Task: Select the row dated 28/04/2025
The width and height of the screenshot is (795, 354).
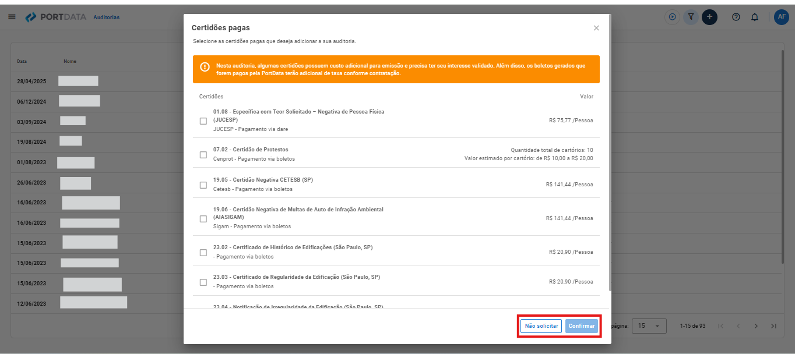Action: pos(396,81)
